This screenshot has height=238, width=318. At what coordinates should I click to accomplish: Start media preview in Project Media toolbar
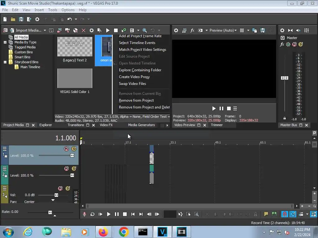click(108, 30)
